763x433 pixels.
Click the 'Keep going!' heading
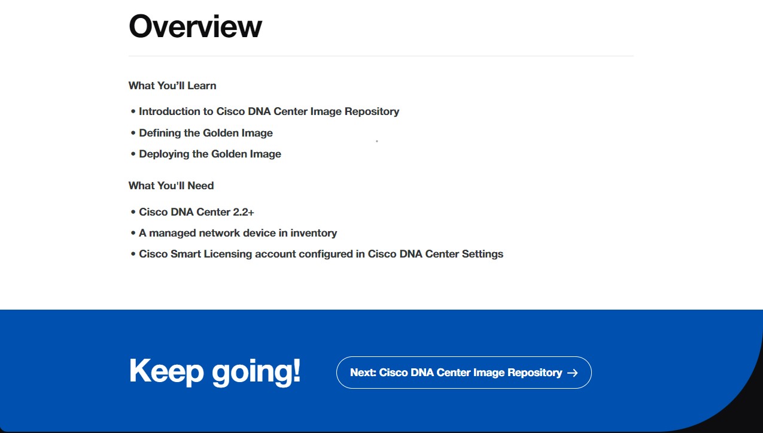(x=215, y=371)
